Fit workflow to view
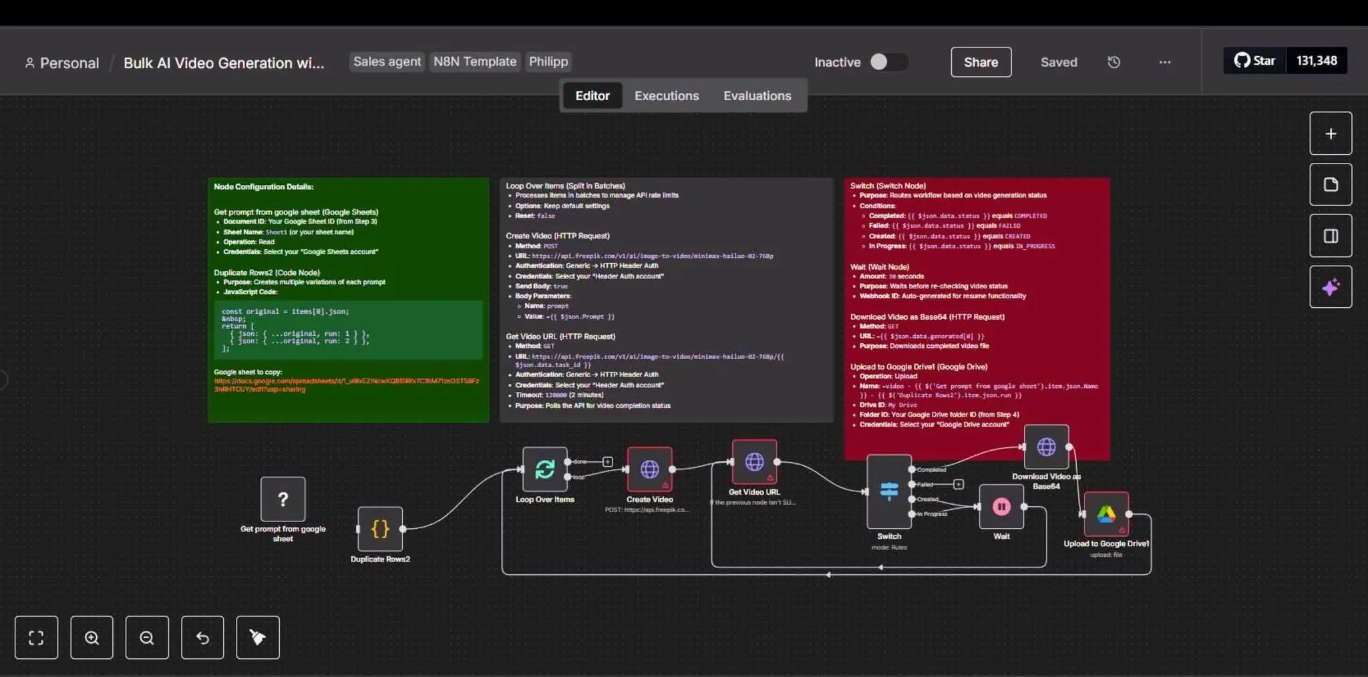This screenshot has height=677, width=1368. [x=36, y=638]
